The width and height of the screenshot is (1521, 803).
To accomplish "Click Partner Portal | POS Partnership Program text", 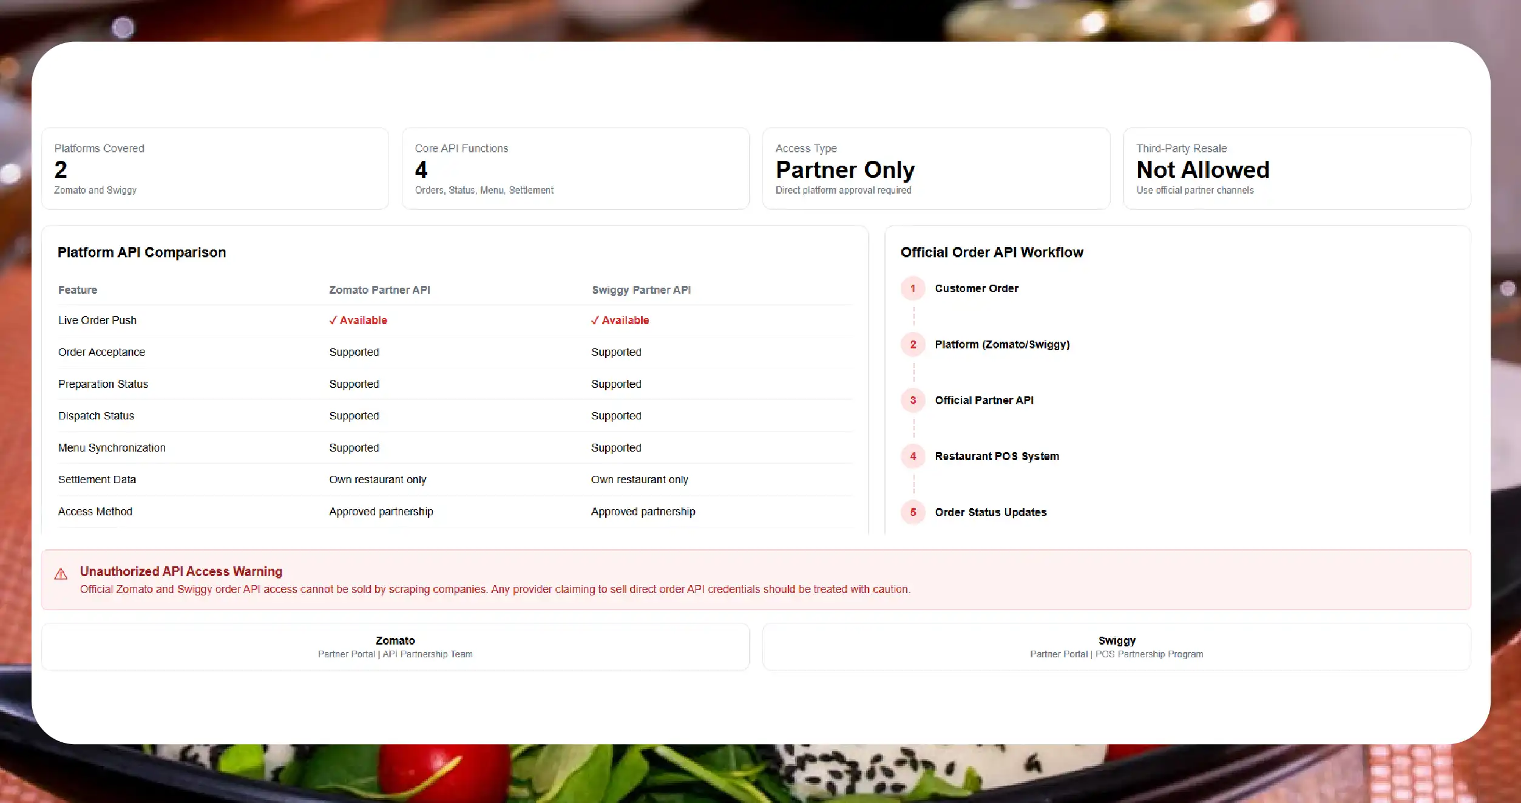I will 1116,654.
